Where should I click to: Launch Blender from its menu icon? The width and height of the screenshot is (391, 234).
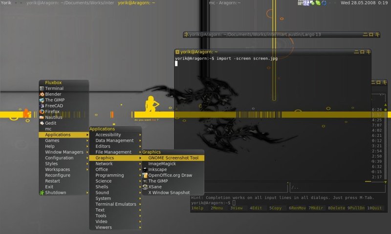42,94
